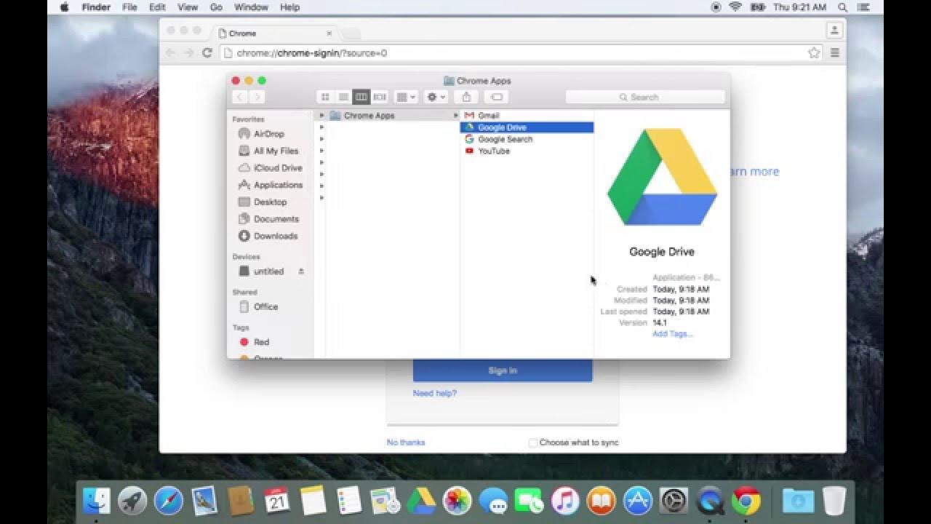
Task: Select YouTube app in list
Action: click(527, 151)
